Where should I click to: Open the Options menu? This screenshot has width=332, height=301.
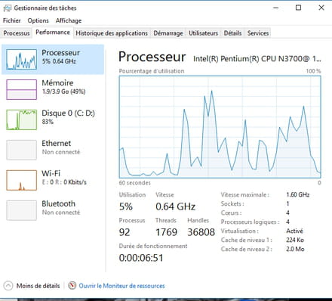point(38,20)
